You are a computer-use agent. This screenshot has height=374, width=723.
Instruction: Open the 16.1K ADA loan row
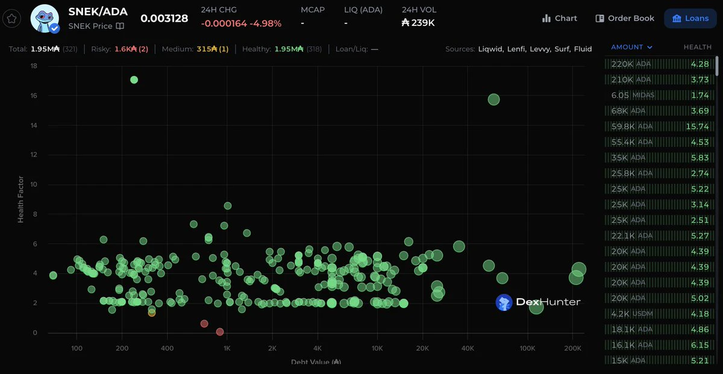coord(659,346)
